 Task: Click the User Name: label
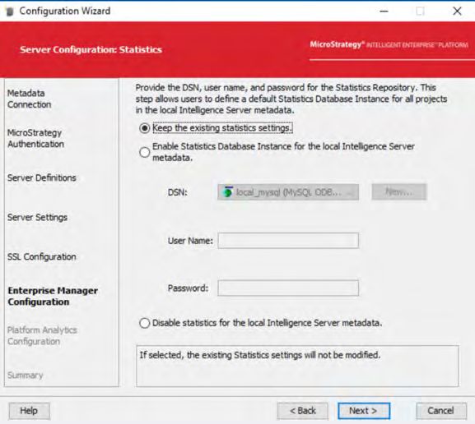190,241
